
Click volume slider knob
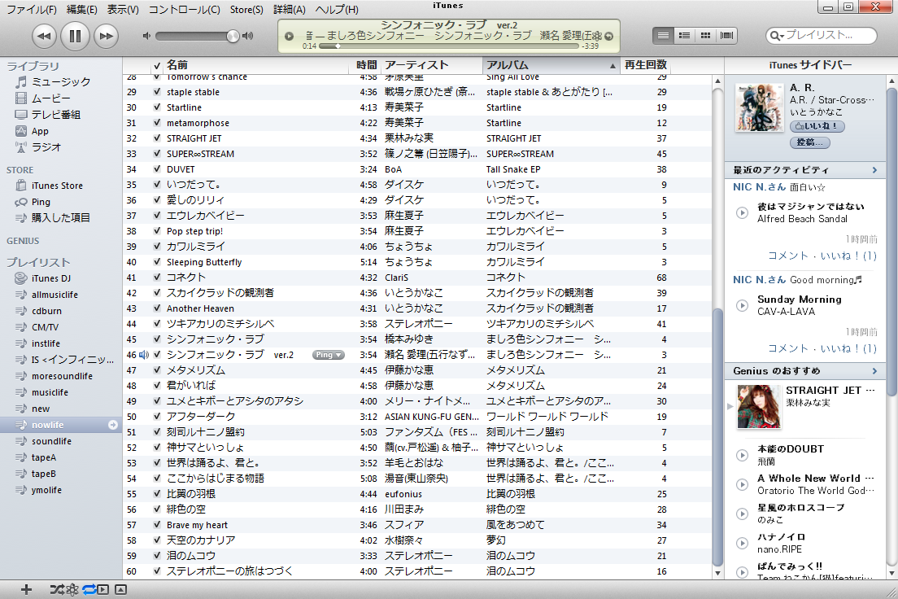(233, 36)
